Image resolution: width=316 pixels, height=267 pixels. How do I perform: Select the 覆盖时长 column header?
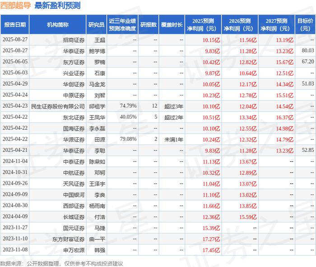pyautogui.click(x=172, y=24)
